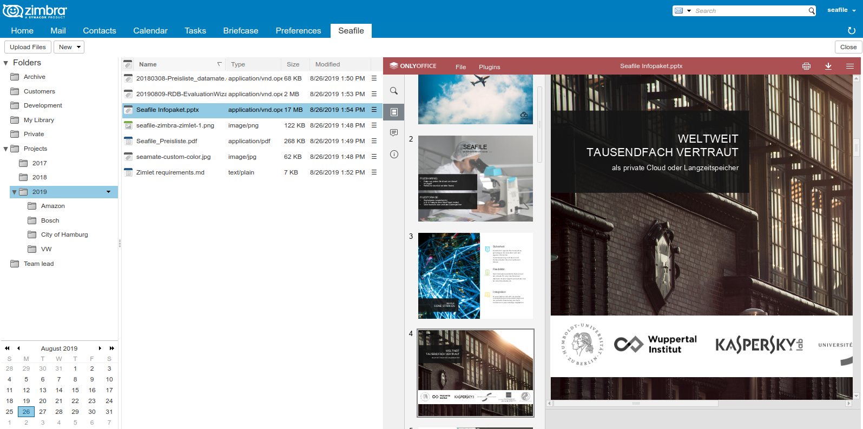This screenshot has height=429, width=863.
Task: Go to next month in mini calendar
Action: (x=100, y=348)
